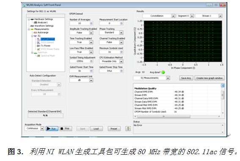Select Waveform Settings in the tree
240x161 pixels.
(44, 26)
